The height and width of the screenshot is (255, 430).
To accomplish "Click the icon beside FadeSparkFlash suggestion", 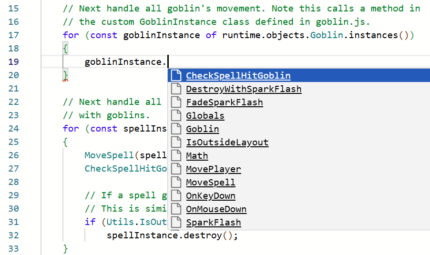I will point(176,102).
